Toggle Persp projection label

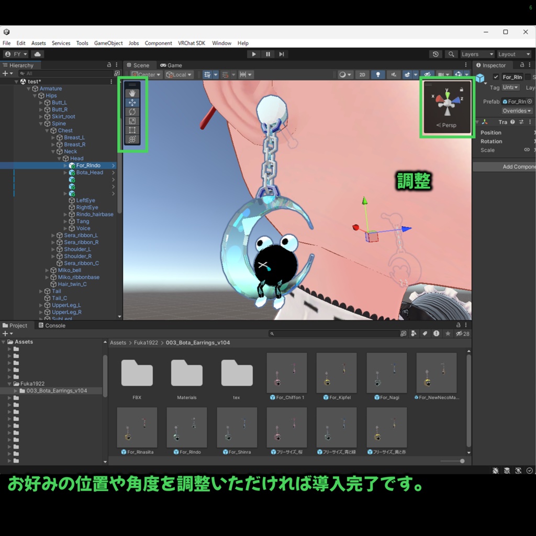coord(446,125)
